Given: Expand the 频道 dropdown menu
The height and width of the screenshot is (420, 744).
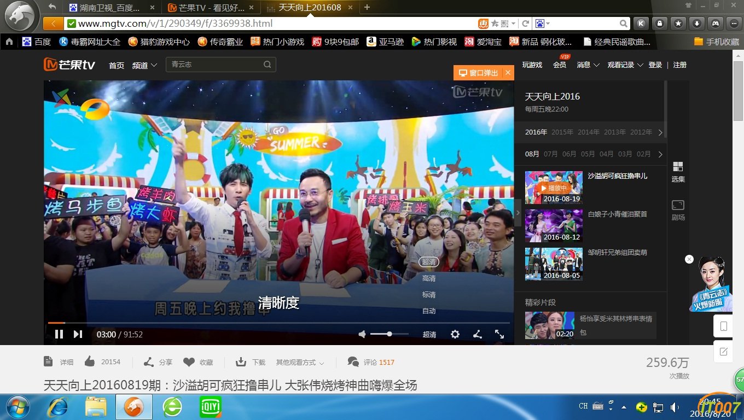Looking at the screenshot, I should (144, 65).
